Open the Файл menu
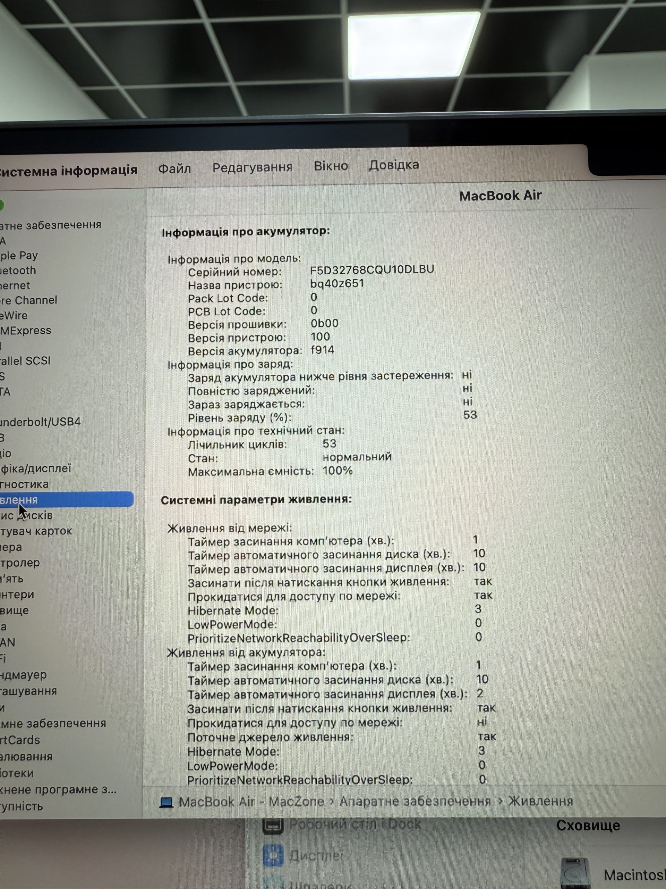The width and height of the screenshot is (666, 889). click(174, 168)
